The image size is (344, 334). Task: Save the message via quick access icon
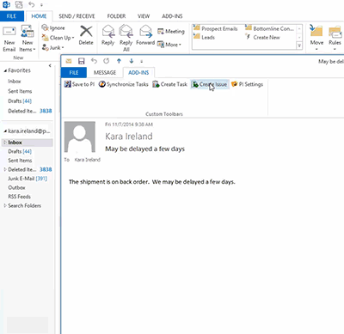(82, 61)
